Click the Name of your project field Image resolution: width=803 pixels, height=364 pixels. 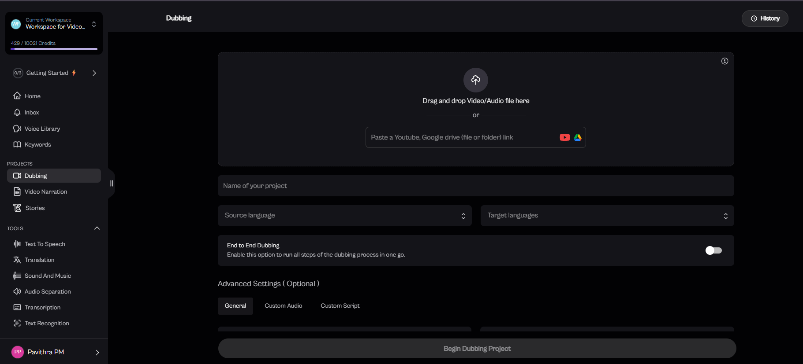tap(475, 186)
